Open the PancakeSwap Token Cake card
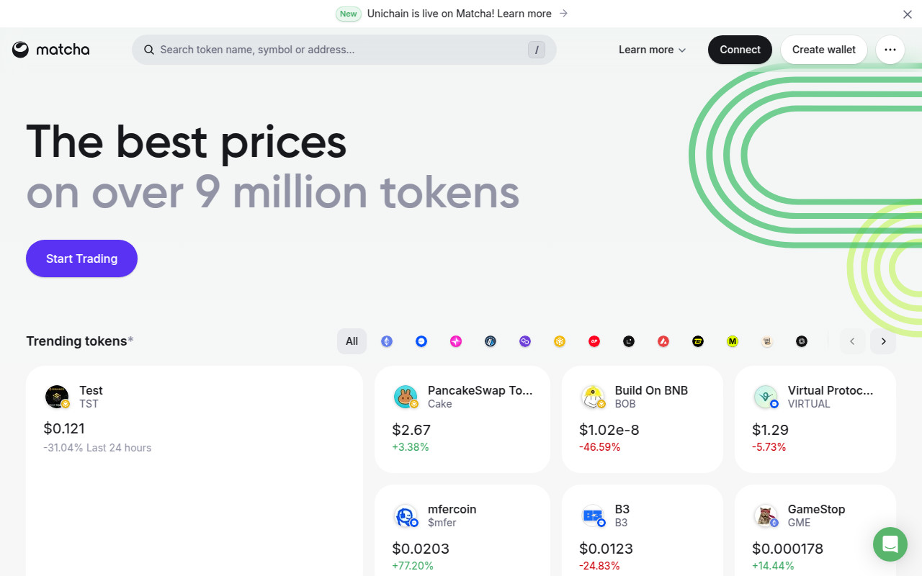 [462, 419]
